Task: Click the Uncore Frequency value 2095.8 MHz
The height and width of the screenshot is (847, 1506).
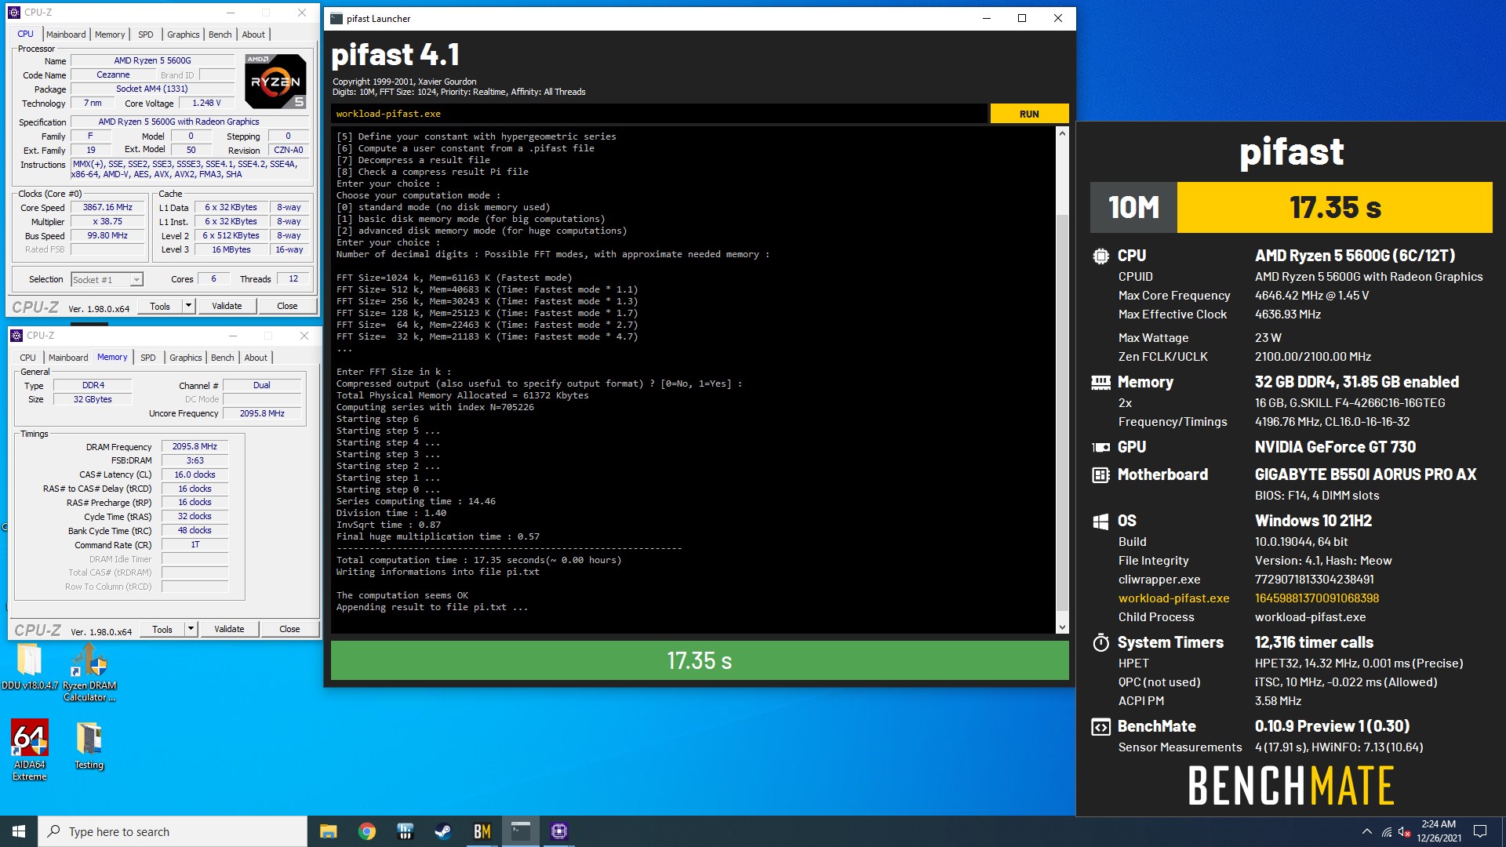Action: (x=262, y=413)
